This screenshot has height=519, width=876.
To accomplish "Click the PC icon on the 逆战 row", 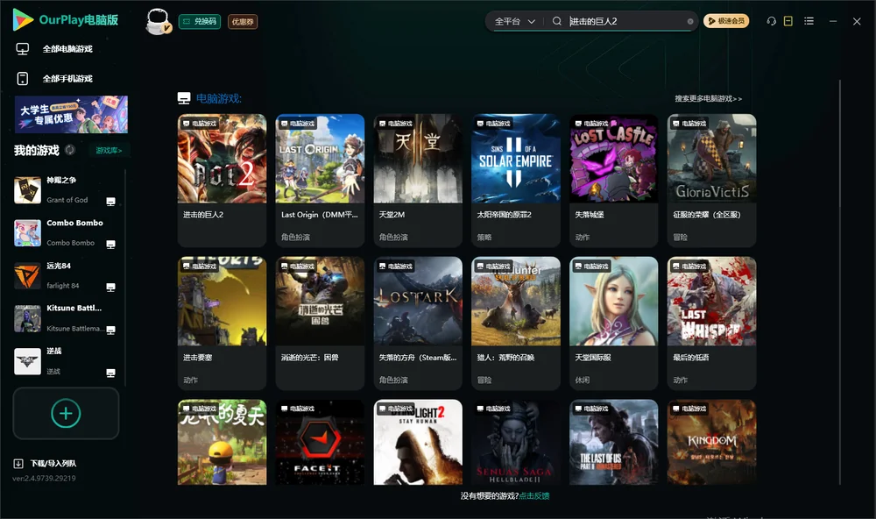I will click(110, 373).
